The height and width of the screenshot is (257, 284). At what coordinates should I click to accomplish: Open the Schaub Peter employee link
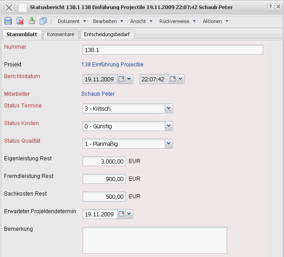[98, 94]
